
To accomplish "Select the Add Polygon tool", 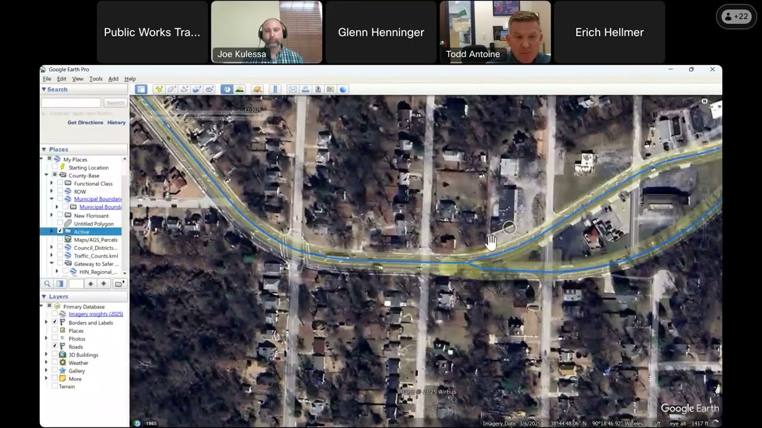I will pos(171,89).
